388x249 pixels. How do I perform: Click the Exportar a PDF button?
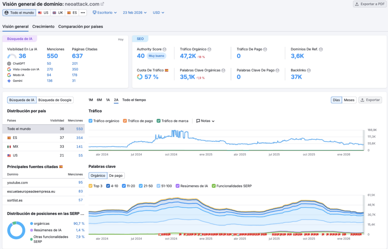(x=369, y=4)
